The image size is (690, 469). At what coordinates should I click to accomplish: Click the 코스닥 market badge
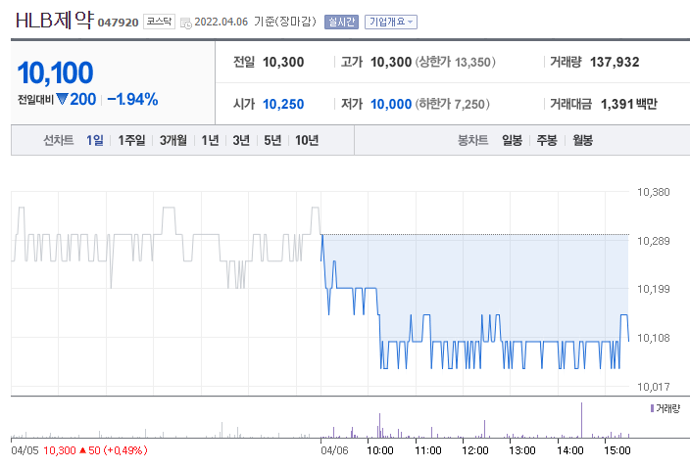pyautogui.click(x=159, y=22)
